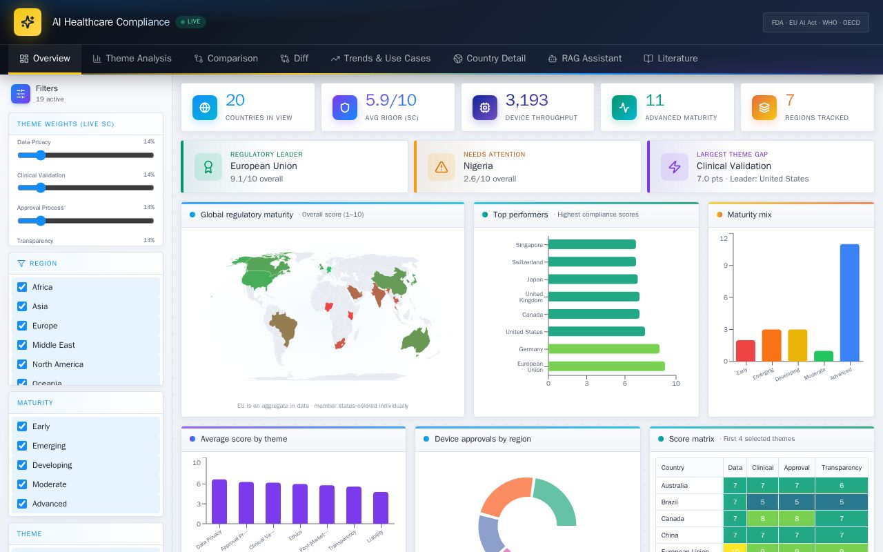Click the FDA · EU AI Act · WHO · OECD badge

pyautogui.click(x=816, y=22)
